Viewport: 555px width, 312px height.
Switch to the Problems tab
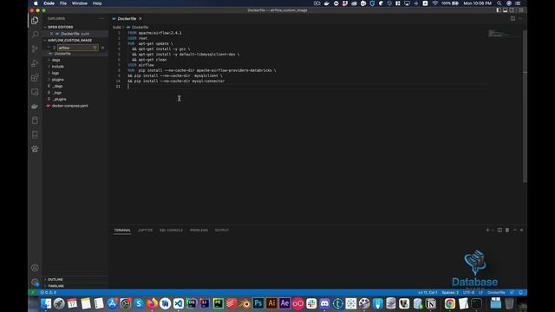tap(199, 231)
